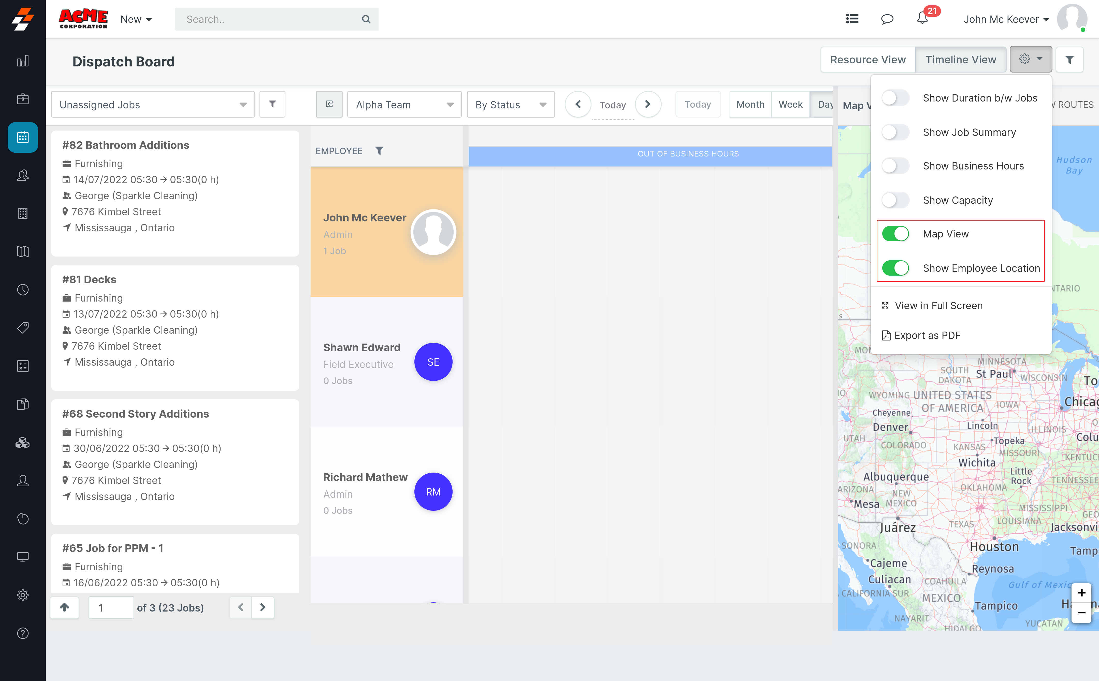1099x681 pixels.
Task: Enable Show Job Summary toggle
Action: coord(895,132)
